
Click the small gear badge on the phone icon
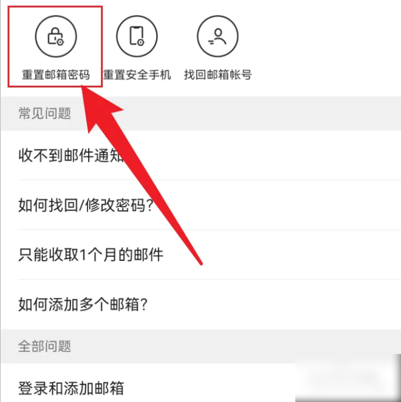(141, 42)
